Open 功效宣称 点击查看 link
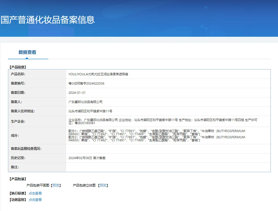The image size is (278, 211). click(x=35, y=200)
